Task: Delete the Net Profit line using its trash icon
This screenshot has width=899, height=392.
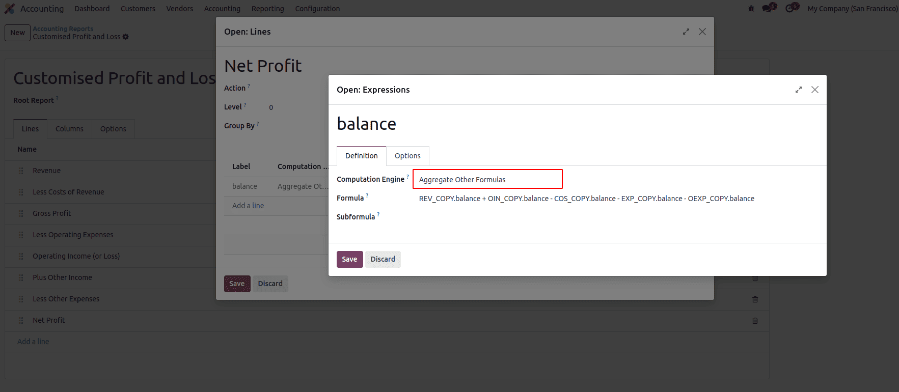Action: coord(755,321)
